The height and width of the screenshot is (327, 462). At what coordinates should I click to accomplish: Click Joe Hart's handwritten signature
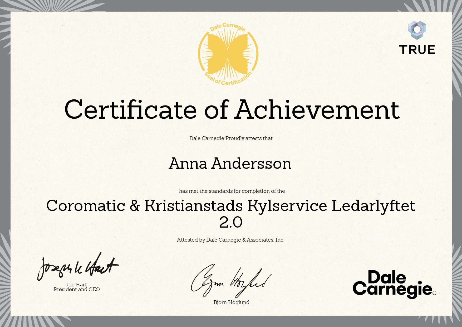coord(78,266)
